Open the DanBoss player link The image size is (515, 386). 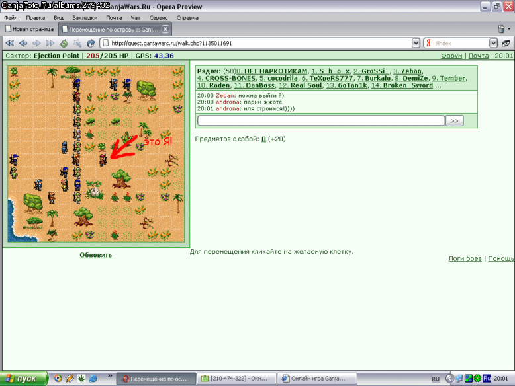click(x=254, y=85)
